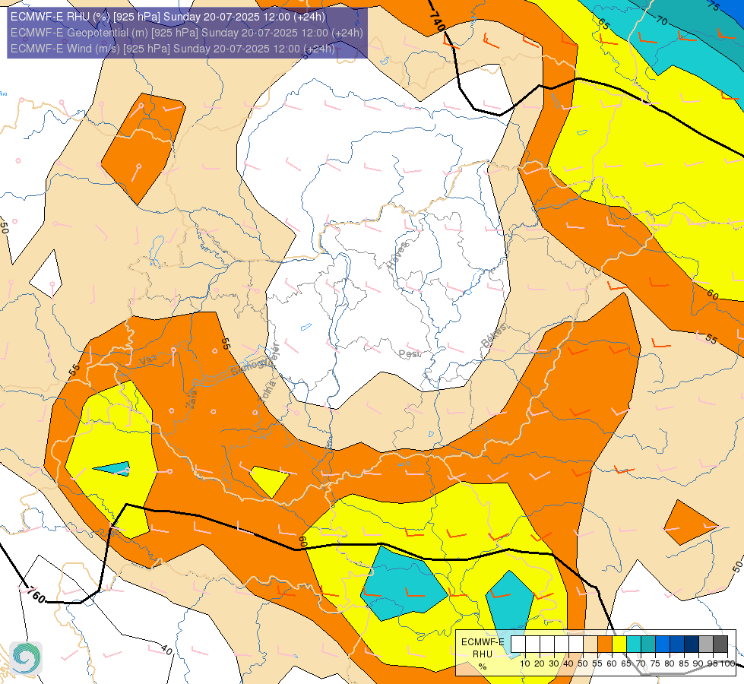Click the ECMWF swirl logo icon
This screenshot has height=684, width=744.
pos(26,657)
